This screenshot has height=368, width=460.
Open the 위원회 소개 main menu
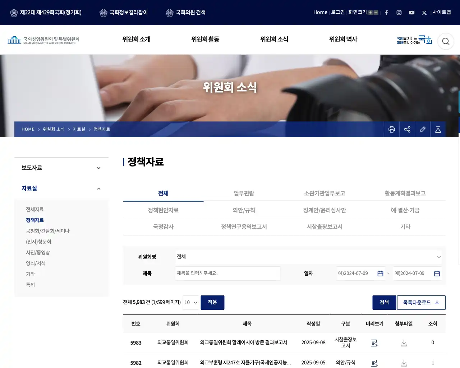click(136, 39)
